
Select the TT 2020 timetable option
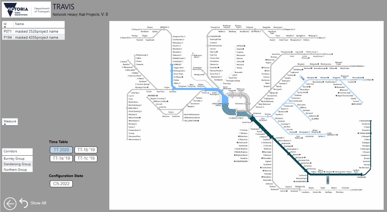click(61, 150)
